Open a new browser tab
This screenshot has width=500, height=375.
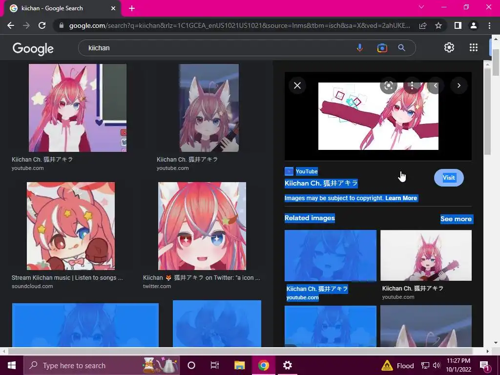(132, 8)
